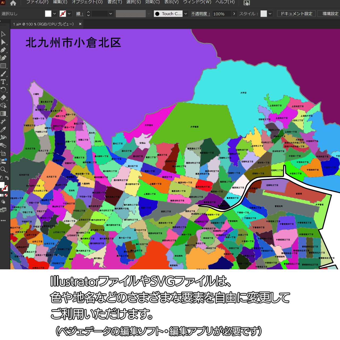Image resolution: width=340 pixels, height=340 pixels.
Task: Click the opacity 100% input field
Action: pyautogui.click(x=222, y=14)
